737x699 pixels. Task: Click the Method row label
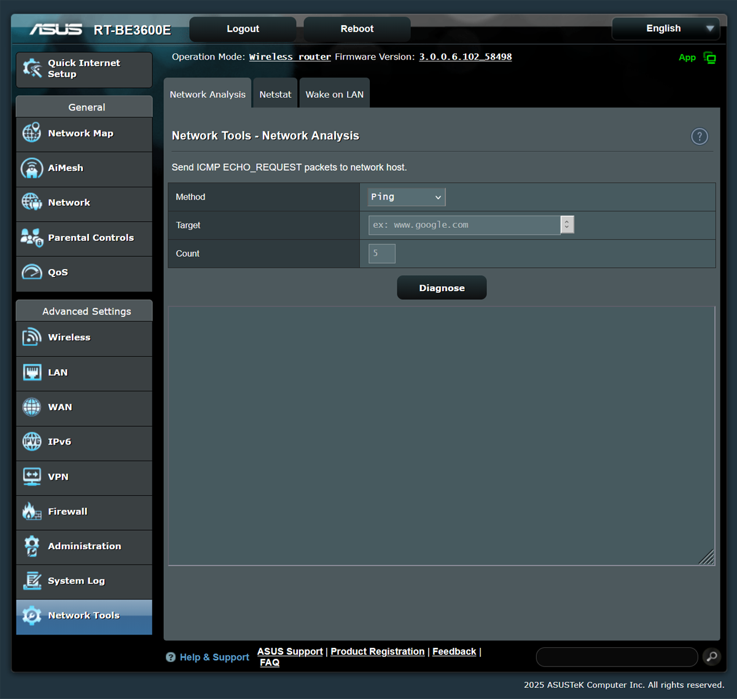click(190, 197)
